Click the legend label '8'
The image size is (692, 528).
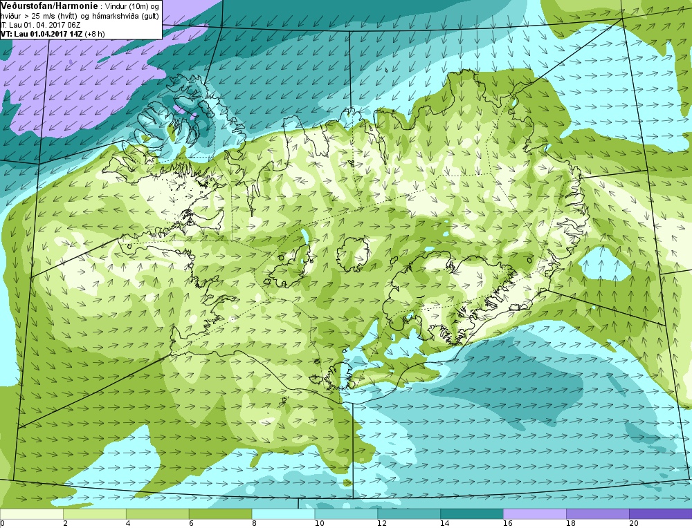[254, 524]
